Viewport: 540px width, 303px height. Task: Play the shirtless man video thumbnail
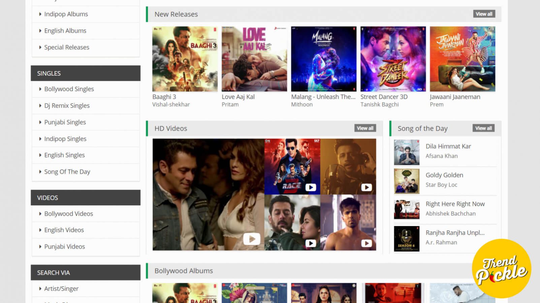click(x=348, y=223)
